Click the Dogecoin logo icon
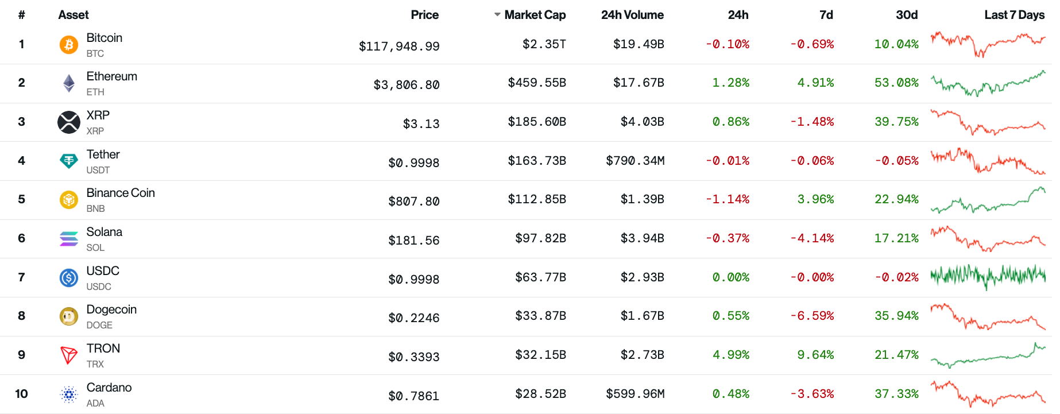This screenshot has width=1060, height=414. [69, 316]
